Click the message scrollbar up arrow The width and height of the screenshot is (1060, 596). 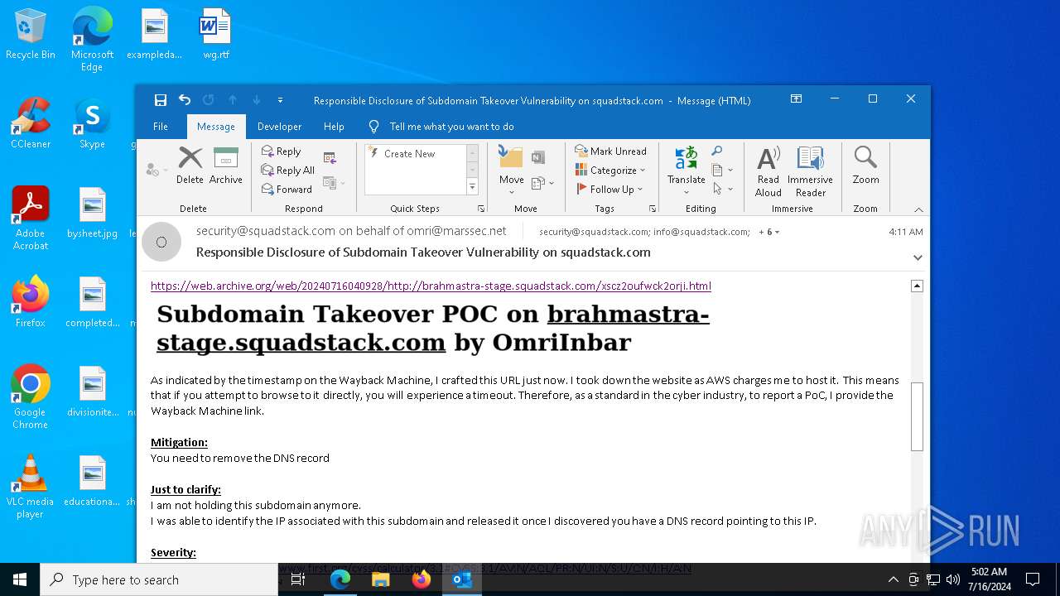click(x=917, y=286)
